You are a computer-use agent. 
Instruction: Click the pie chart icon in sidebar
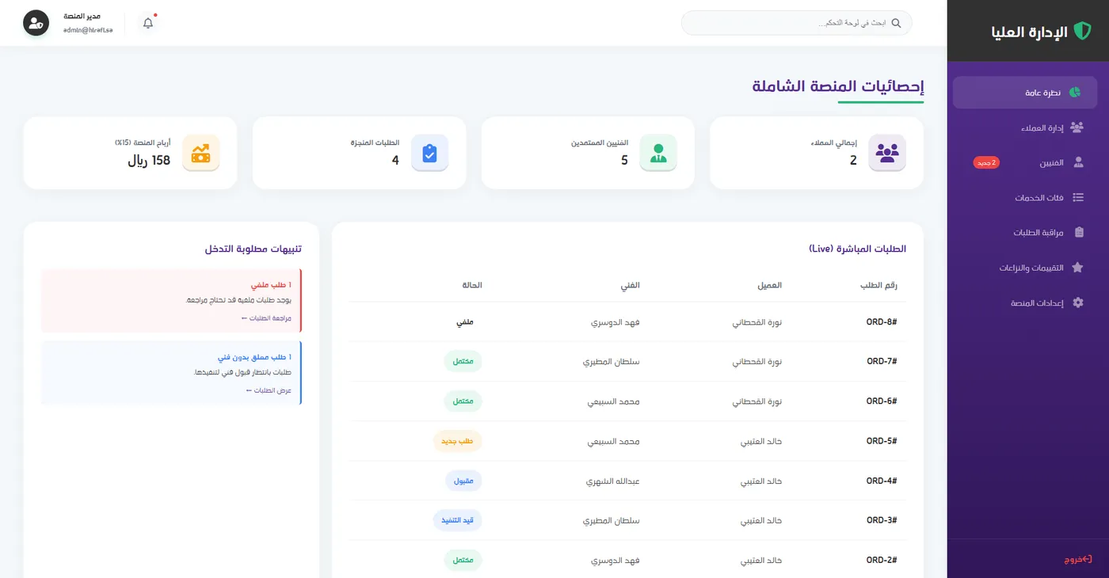[1075, 93]
